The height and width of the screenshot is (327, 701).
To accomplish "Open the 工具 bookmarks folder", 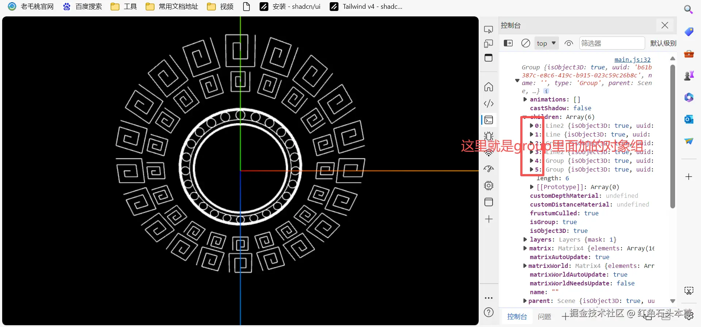I will click(124, 7).
